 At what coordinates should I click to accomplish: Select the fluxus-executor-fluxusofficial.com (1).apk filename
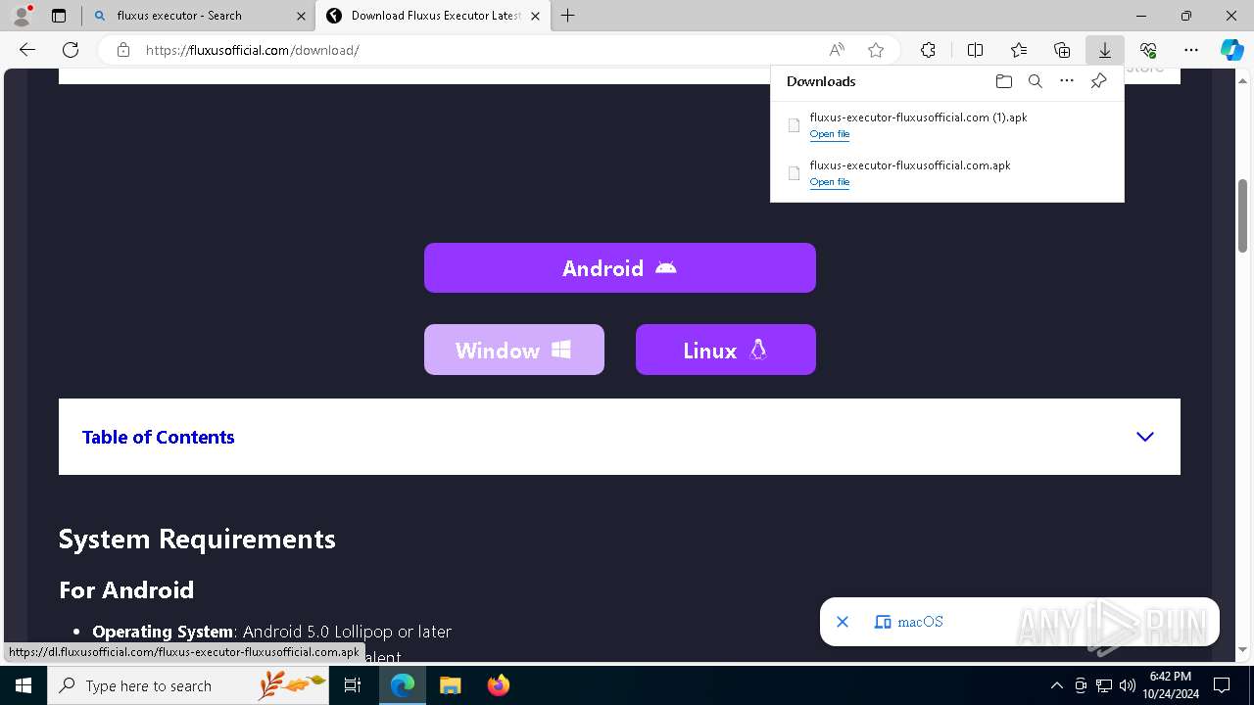coord(918,117)
